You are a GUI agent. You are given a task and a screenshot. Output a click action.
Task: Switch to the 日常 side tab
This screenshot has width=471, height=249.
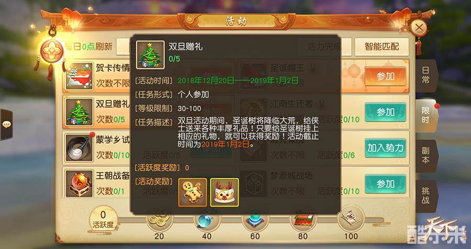point(425,75)
